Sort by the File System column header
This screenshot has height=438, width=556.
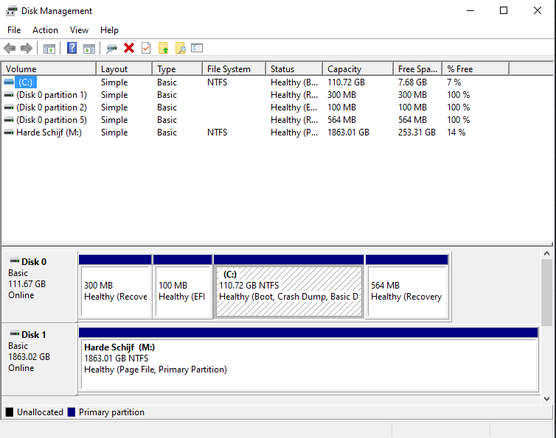[234, 69]
